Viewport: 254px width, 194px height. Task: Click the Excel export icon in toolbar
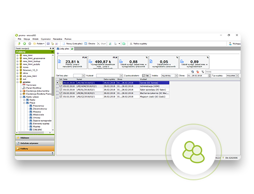tap(110, 44)
